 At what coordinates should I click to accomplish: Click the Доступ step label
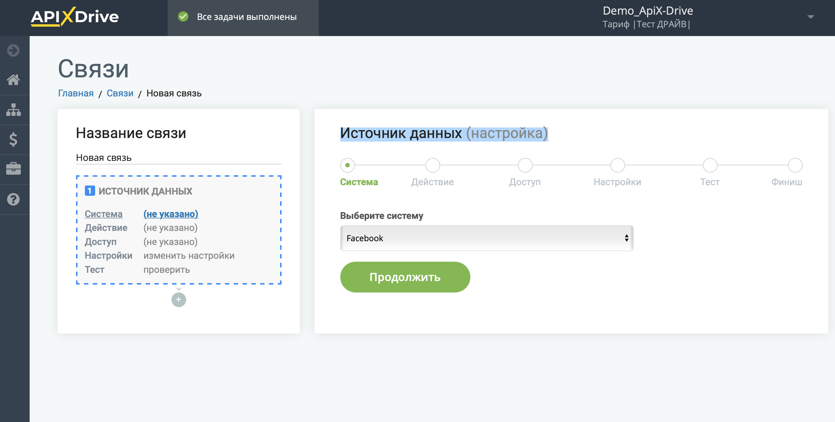pyautogui.click(x=525, y=182)
